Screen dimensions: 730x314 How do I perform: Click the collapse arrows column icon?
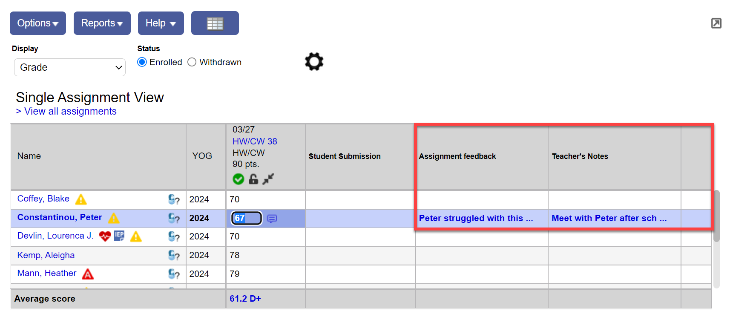(x=268, y=179)
